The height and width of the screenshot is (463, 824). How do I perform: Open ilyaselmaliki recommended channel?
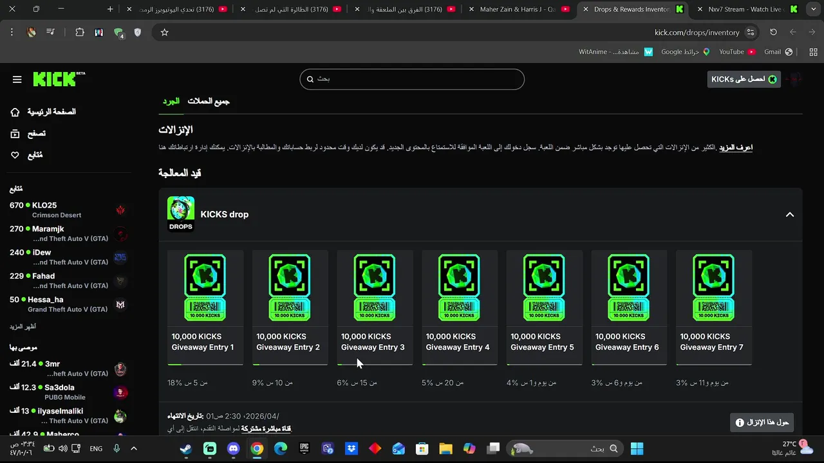68,415
